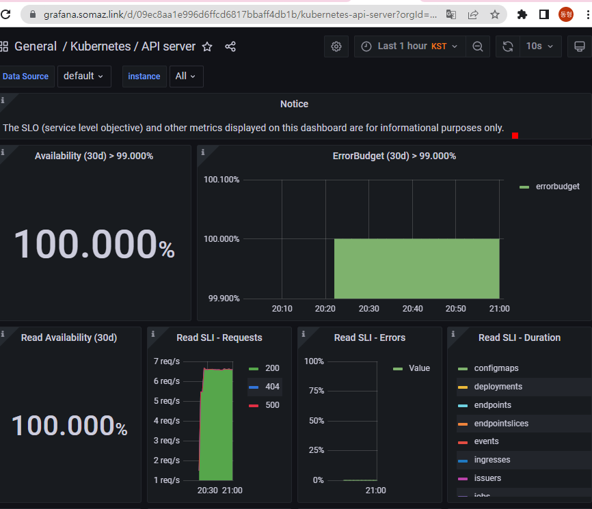Click the instance variable label
The width and height of the screenshot is (592, 509).
(x=144, y=77)
